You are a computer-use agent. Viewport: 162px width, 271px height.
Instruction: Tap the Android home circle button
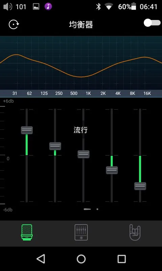pyautogui.click(x=81, y=259)
